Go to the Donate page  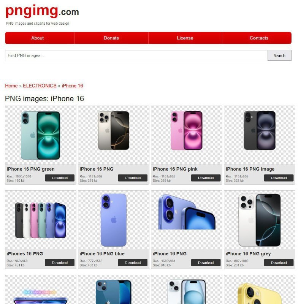click(x=111, y=38)
